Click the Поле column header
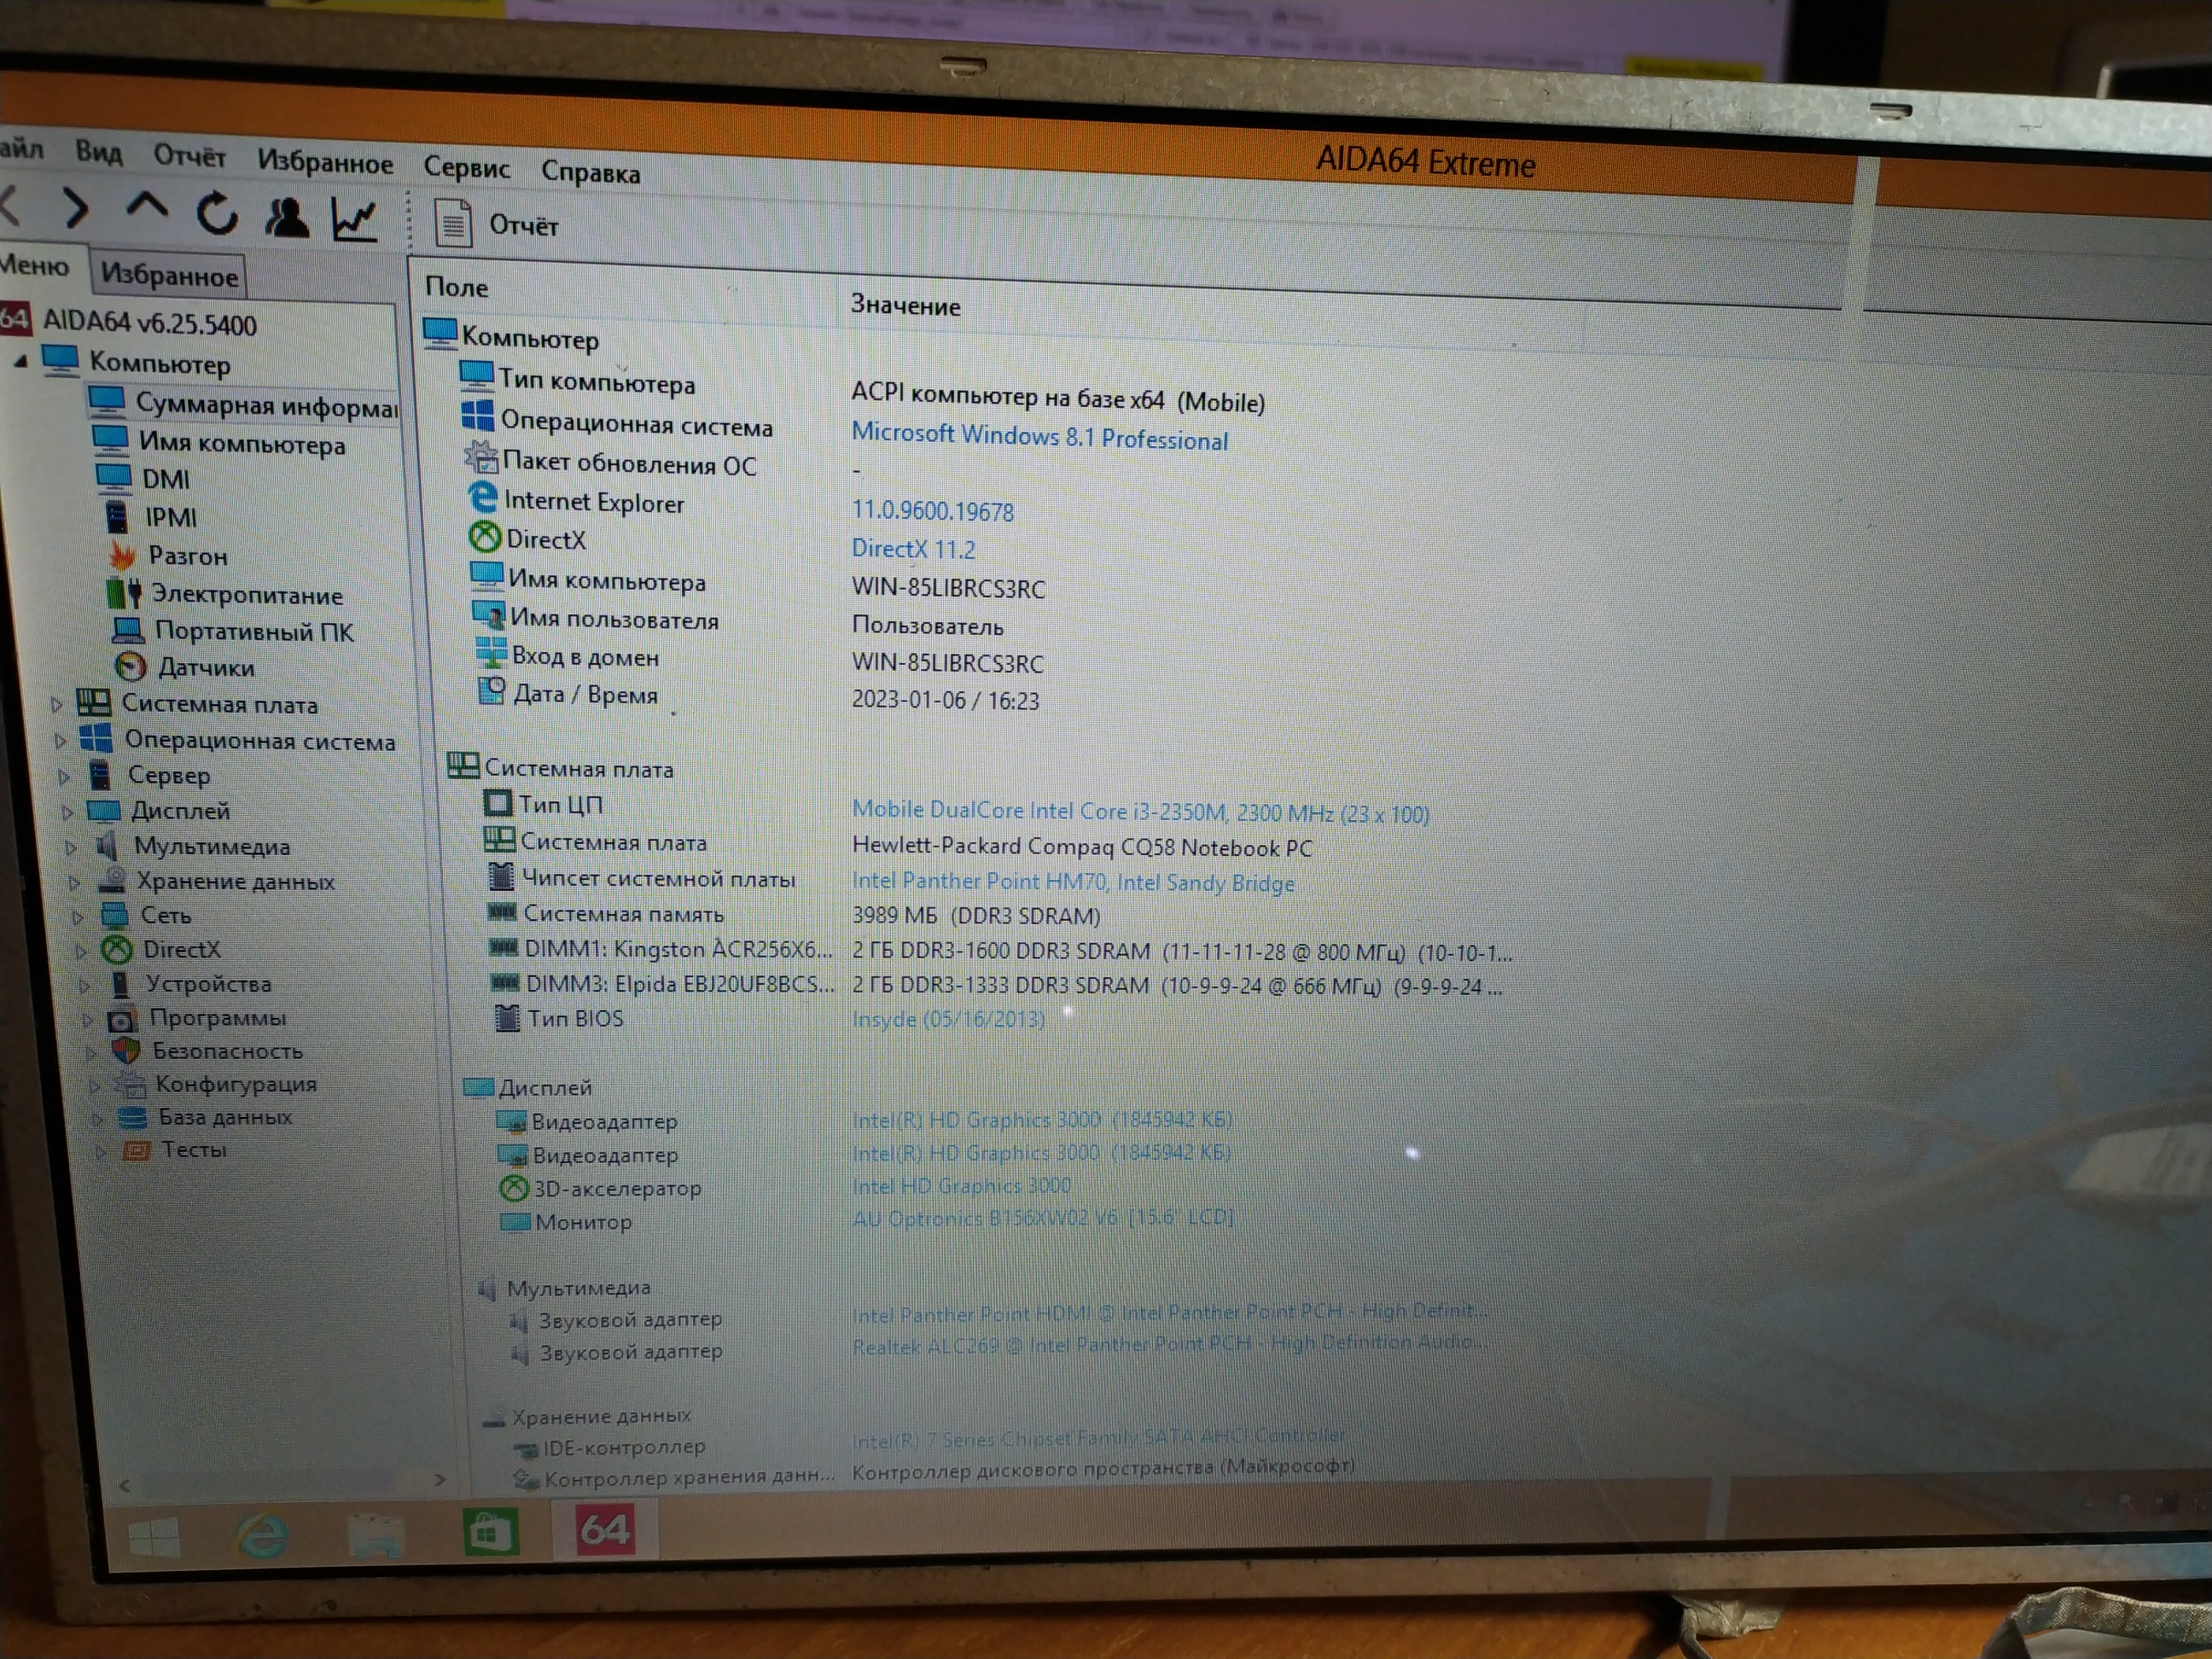The image size is (2212, 1659). (x=457, y=287)
